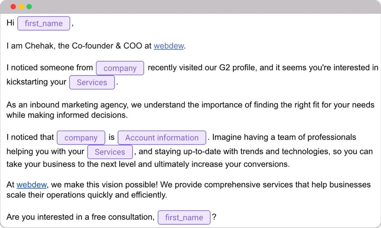Click the "scale their operations quickly" line

coord(86,195)
